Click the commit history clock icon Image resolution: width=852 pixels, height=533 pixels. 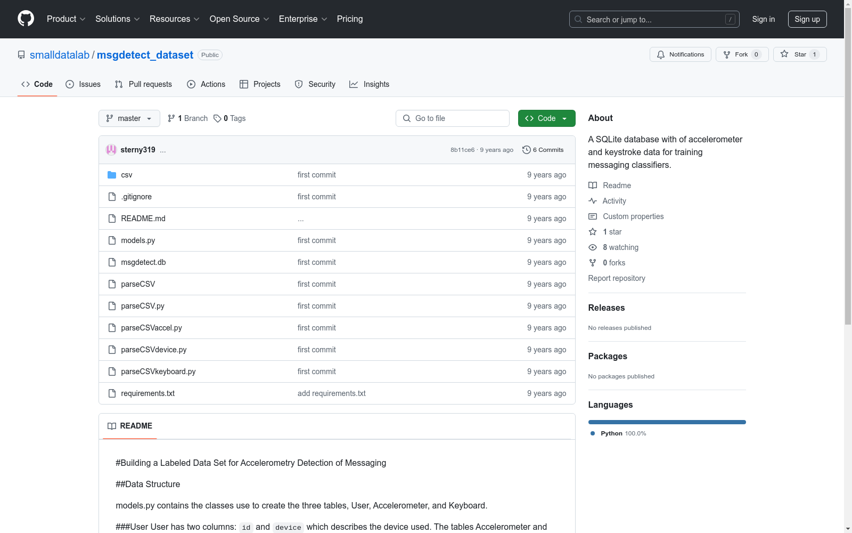pyautogui.click(x=527, y=150)
